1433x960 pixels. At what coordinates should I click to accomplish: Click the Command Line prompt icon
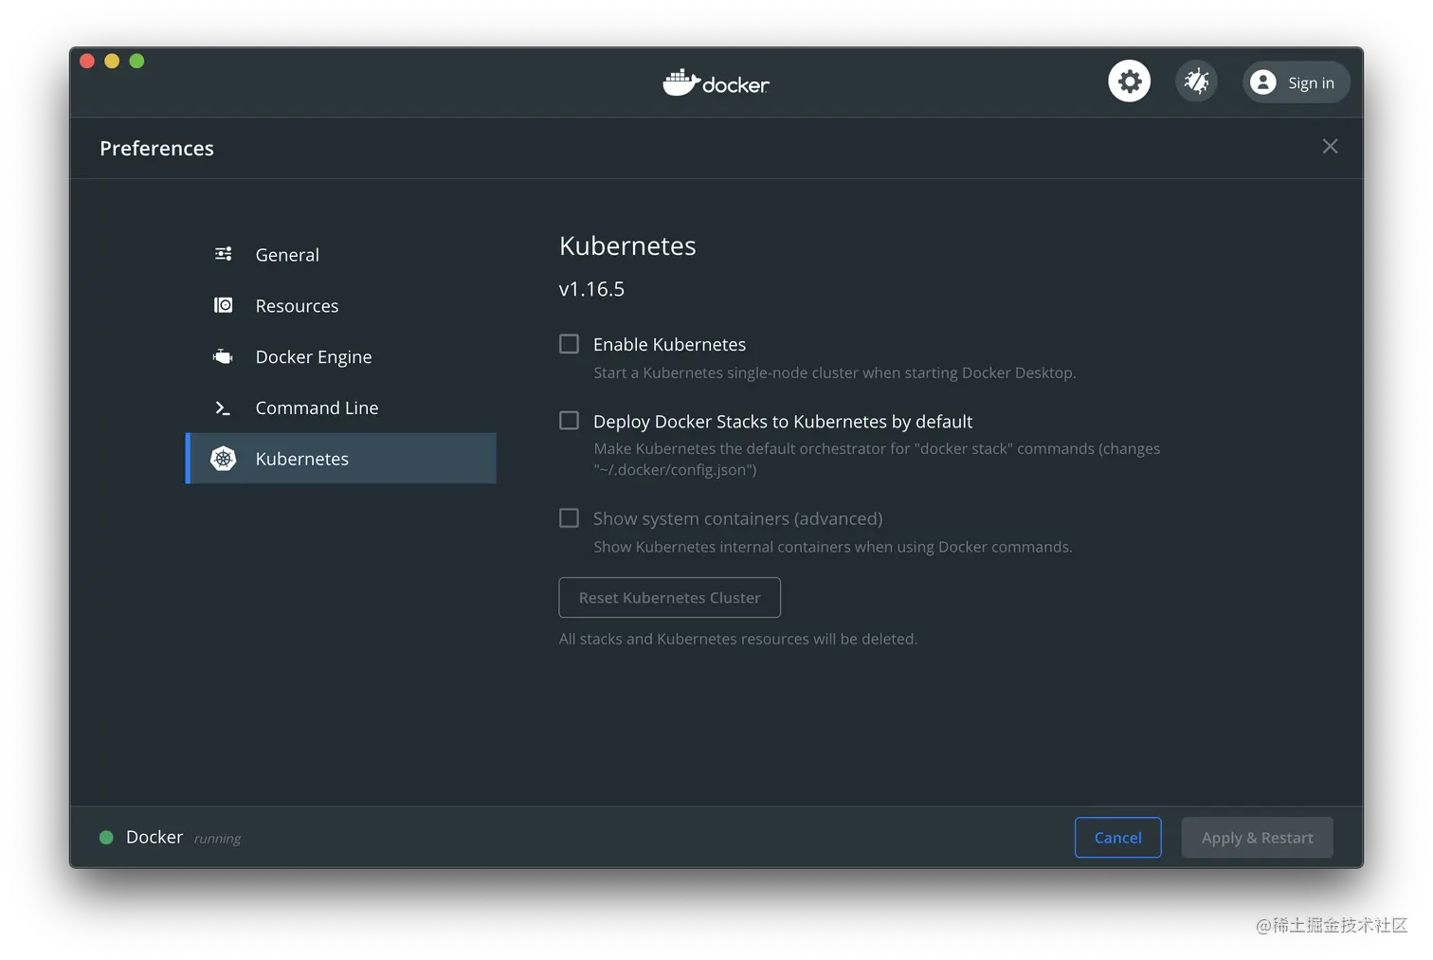(223, 408)
